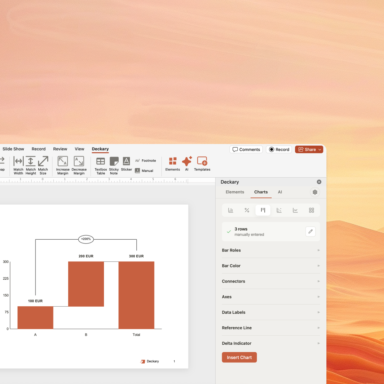Toggle the Record slide show control
The image size is (384, 384).
click(278, 149)
